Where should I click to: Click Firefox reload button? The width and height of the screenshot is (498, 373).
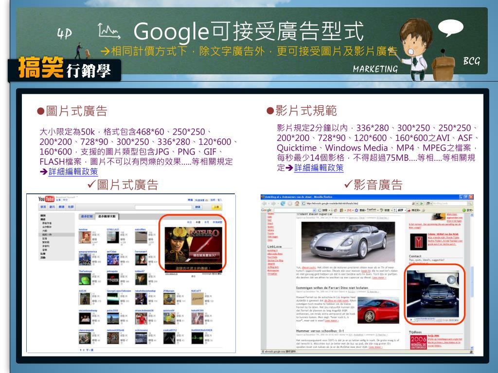tap(283, 203)
